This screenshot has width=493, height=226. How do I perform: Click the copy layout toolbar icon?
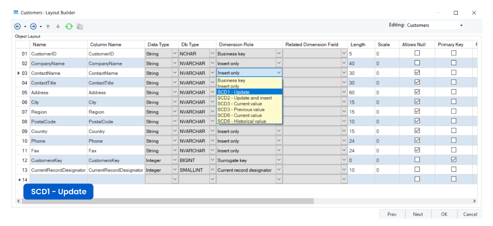click(x=80, y=26)
